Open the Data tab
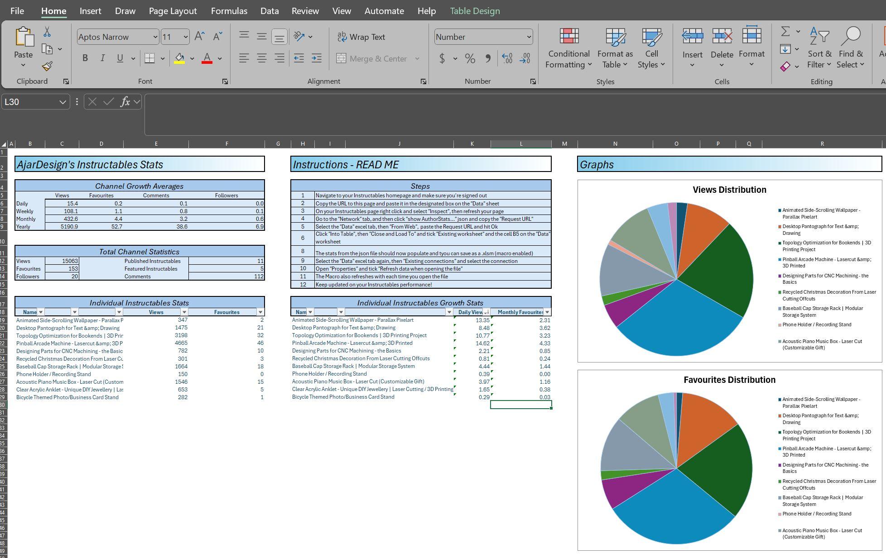The height and width of the screenshot is (558, 886). pyautogui.click(x=270, y=11)
